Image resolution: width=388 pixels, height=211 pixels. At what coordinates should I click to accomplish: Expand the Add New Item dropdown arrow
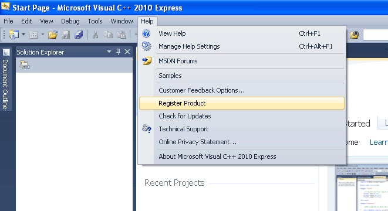[43, 35]
